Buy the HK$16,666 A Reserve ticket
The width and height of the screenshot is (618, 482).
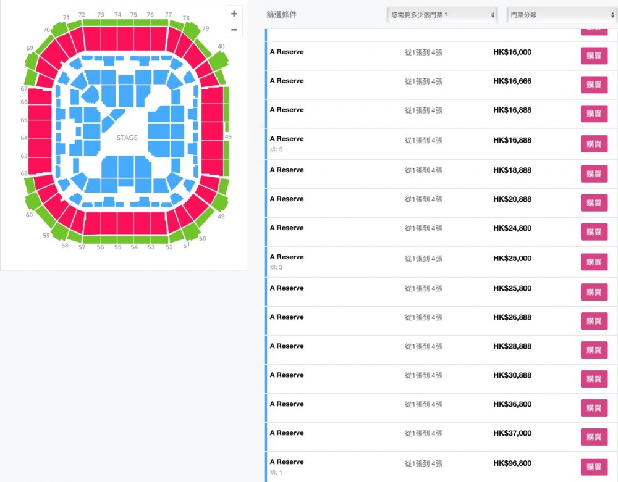click(593, 85)
